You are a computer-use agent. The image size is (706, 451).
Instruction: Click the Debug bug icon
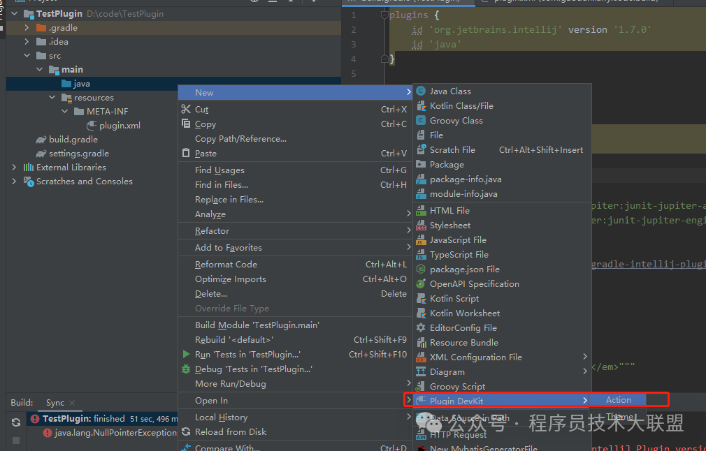coord(186,369)
